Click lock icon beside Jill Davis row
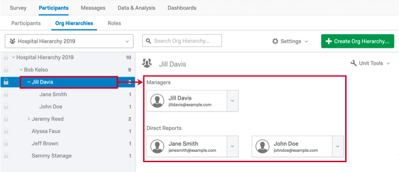The width and height of the screenshot is (399, 172). point(6,82)
